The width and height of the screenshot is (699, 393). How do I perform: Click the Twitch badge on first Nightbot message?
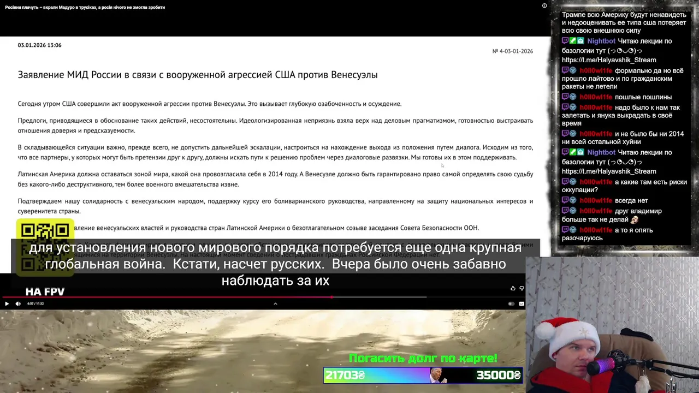click(x=565, y=41)
